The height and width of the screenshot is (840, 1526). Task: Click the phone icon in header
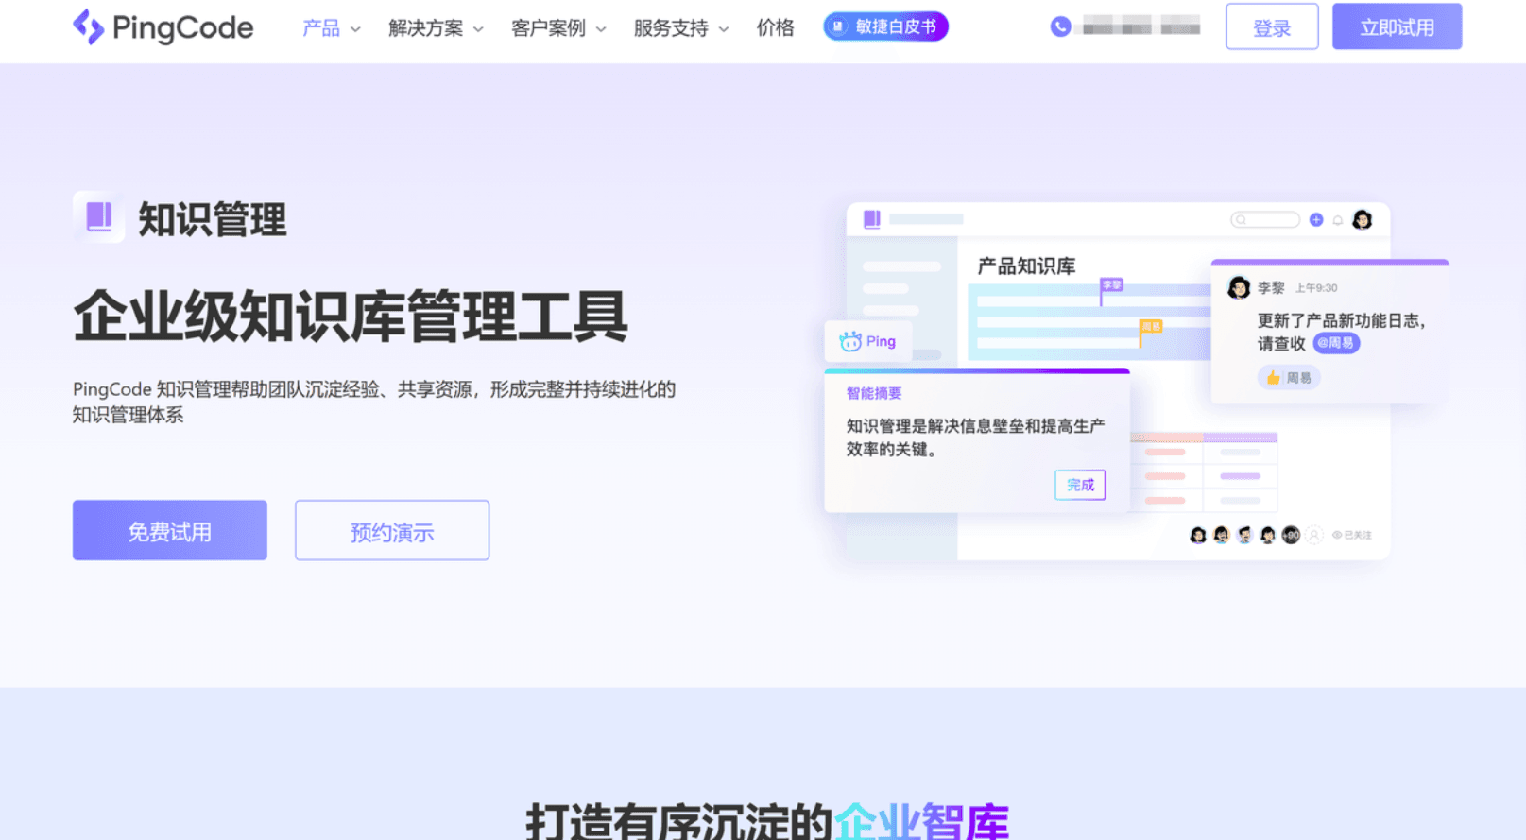coord(1060,26)
